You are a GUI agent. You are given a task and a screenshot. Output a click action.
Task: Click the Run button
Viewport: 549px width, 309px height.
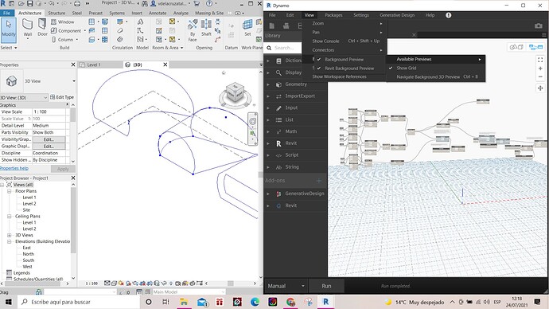(326, 286)
